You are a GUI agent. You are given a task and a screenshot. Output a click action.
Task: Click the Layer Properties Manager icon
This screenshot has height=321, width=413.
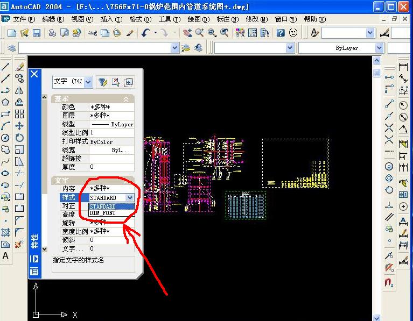pos(12,48)
